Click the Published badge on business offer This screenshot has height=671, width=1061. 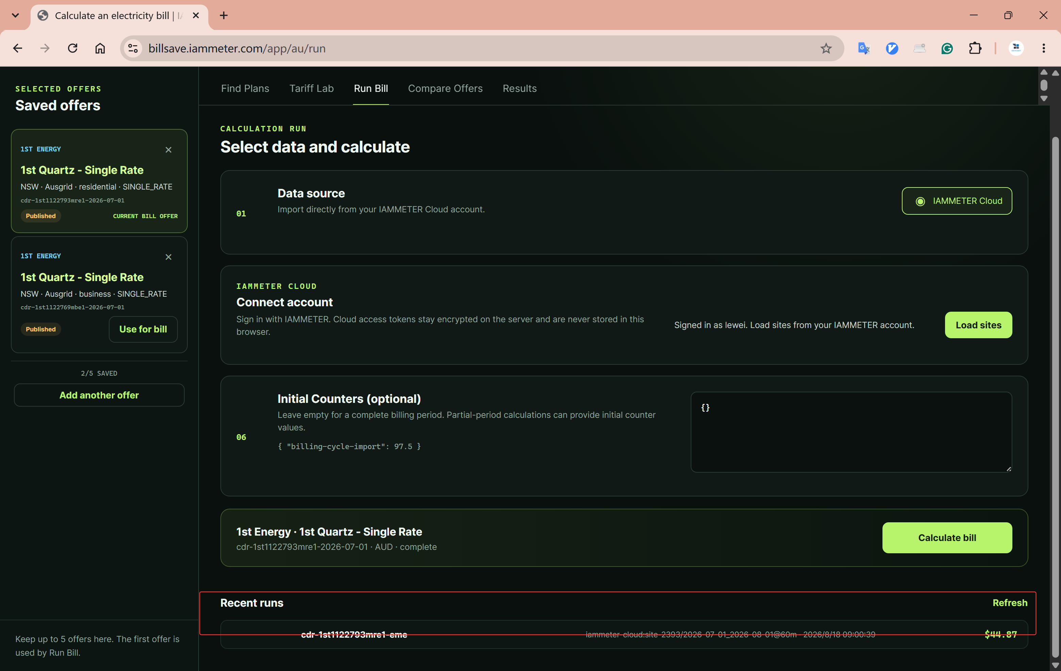tap(40, 329)
